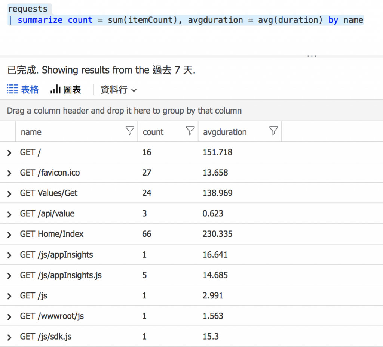Expand the GET / row

[9, 152]
